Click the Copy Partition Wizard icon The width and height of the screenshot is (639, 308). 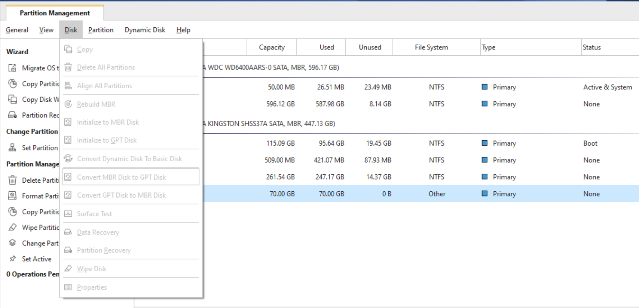tap(12, 83)
